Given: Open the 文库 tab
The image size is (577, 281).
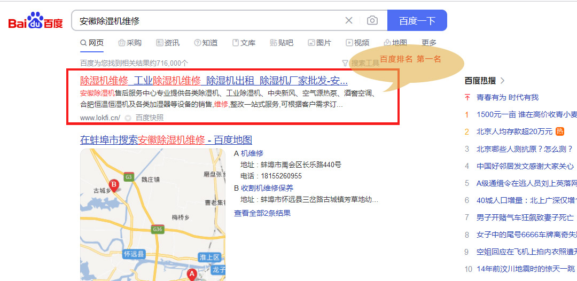Looking at the screenshot, I should 244,43.
